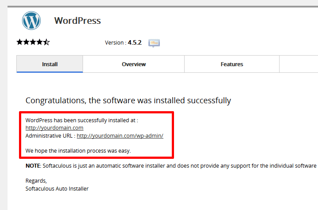
Task: Click the Congratulations installed successfully heading
Action: [128, 101]
